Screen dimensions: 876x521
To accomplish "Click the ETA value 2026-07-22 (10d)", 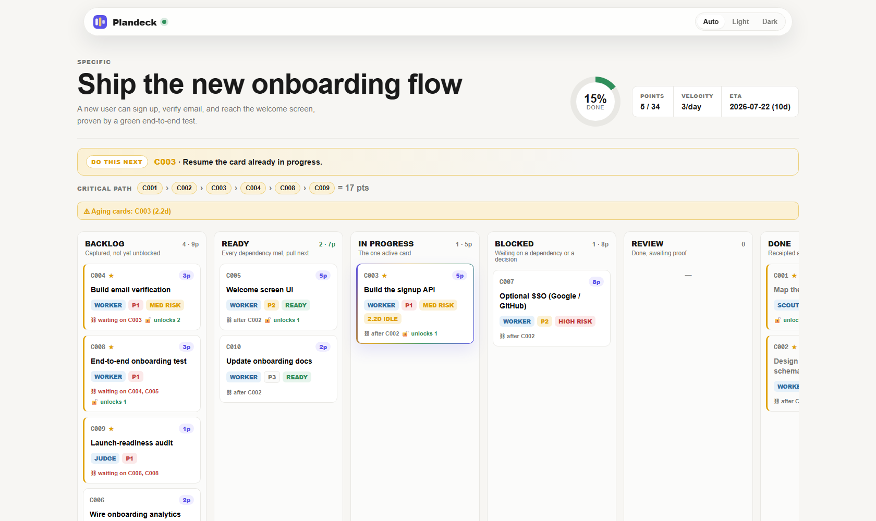I will [760, 107].
